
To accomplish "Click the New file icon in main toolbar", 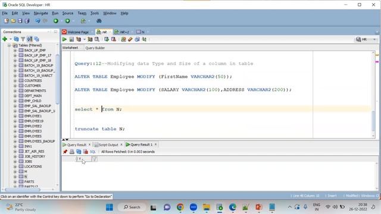I will click(7, 21).
